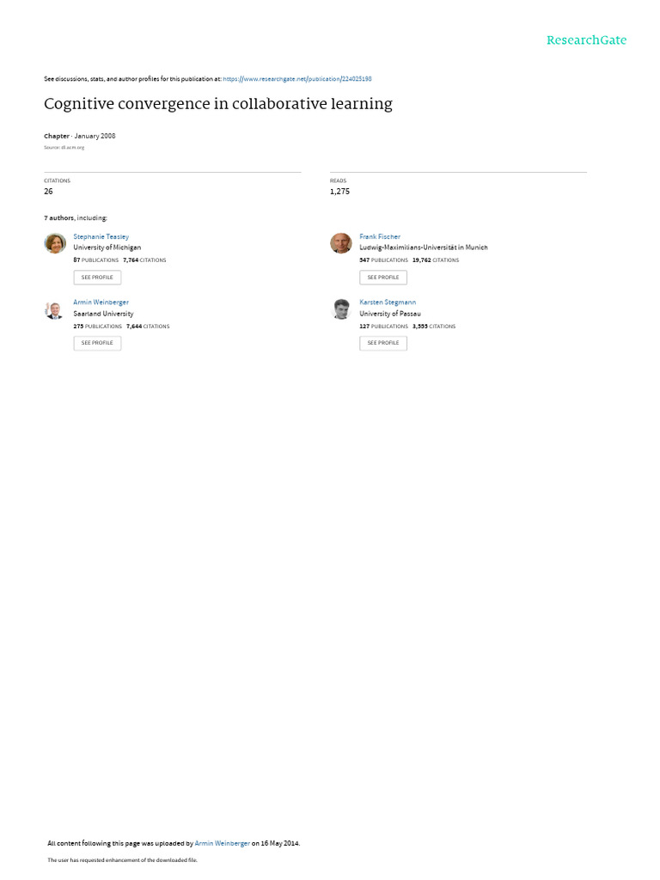Viewport: 660px width, 880px height.
Task: Open Stephanie Teasley's author name link
Action: click(101, 237)
